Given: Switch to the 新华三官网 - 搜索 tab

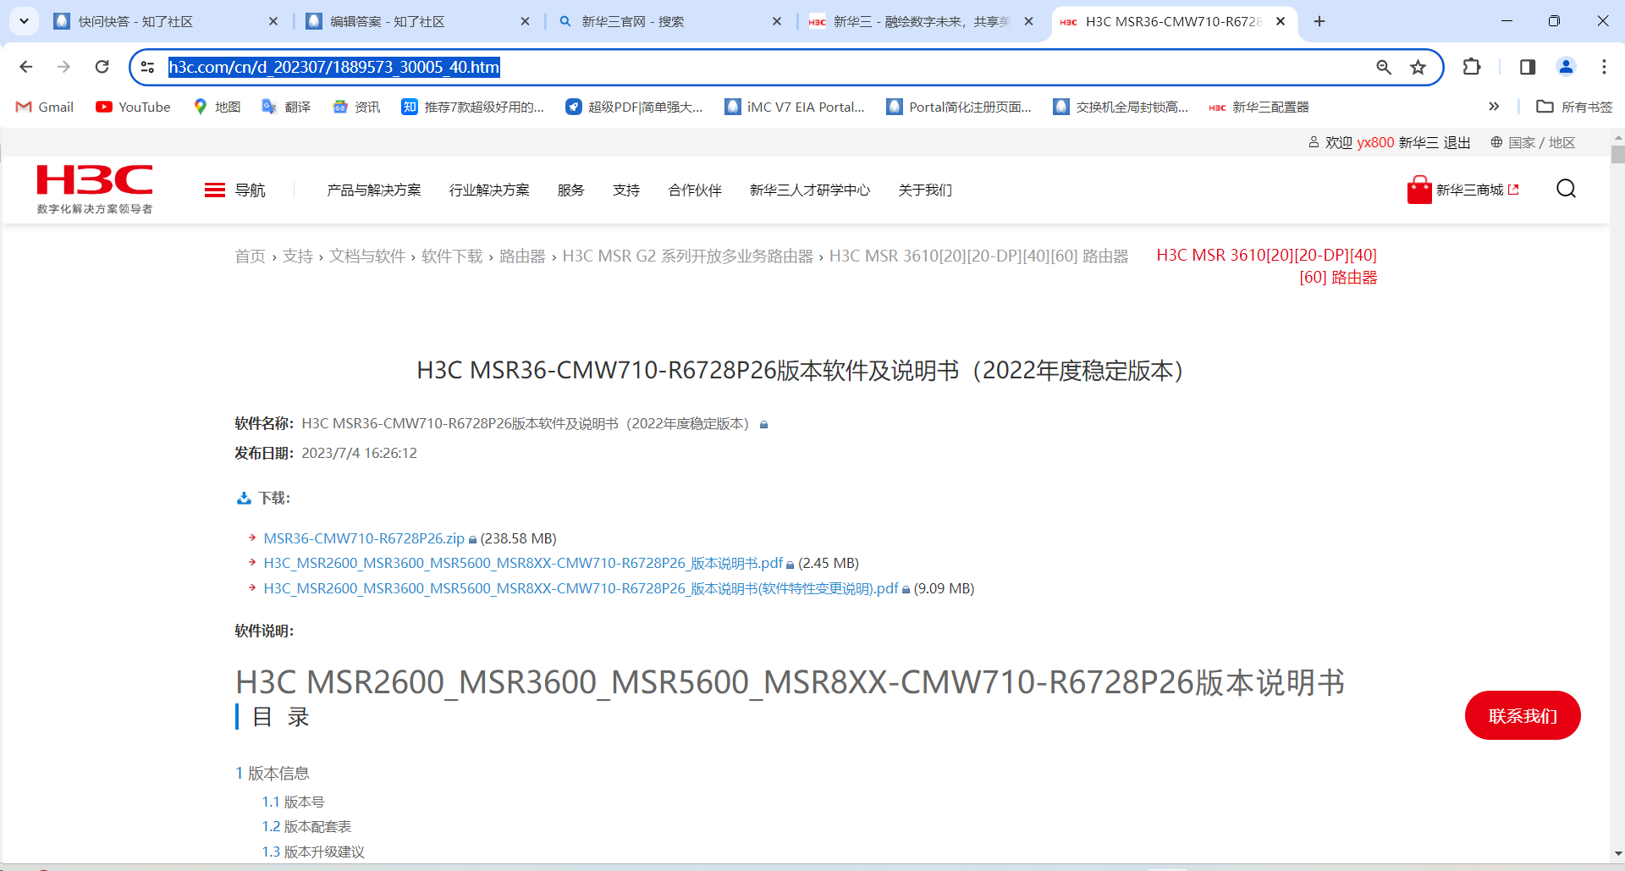Looking at the screenshot, I should coord(670,21).
